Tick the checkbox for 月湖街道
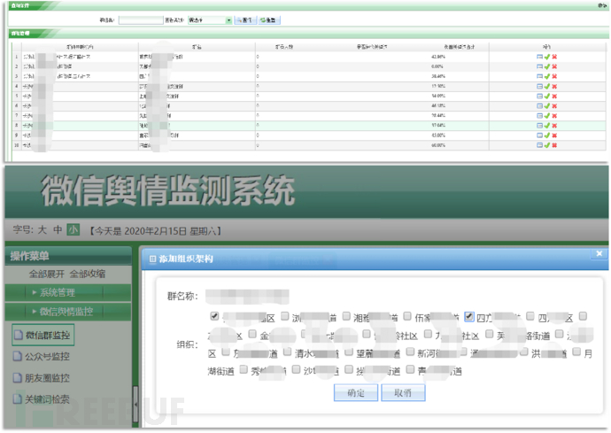The image size is (611, 433). pyautogui.click(x=576, y=352)
